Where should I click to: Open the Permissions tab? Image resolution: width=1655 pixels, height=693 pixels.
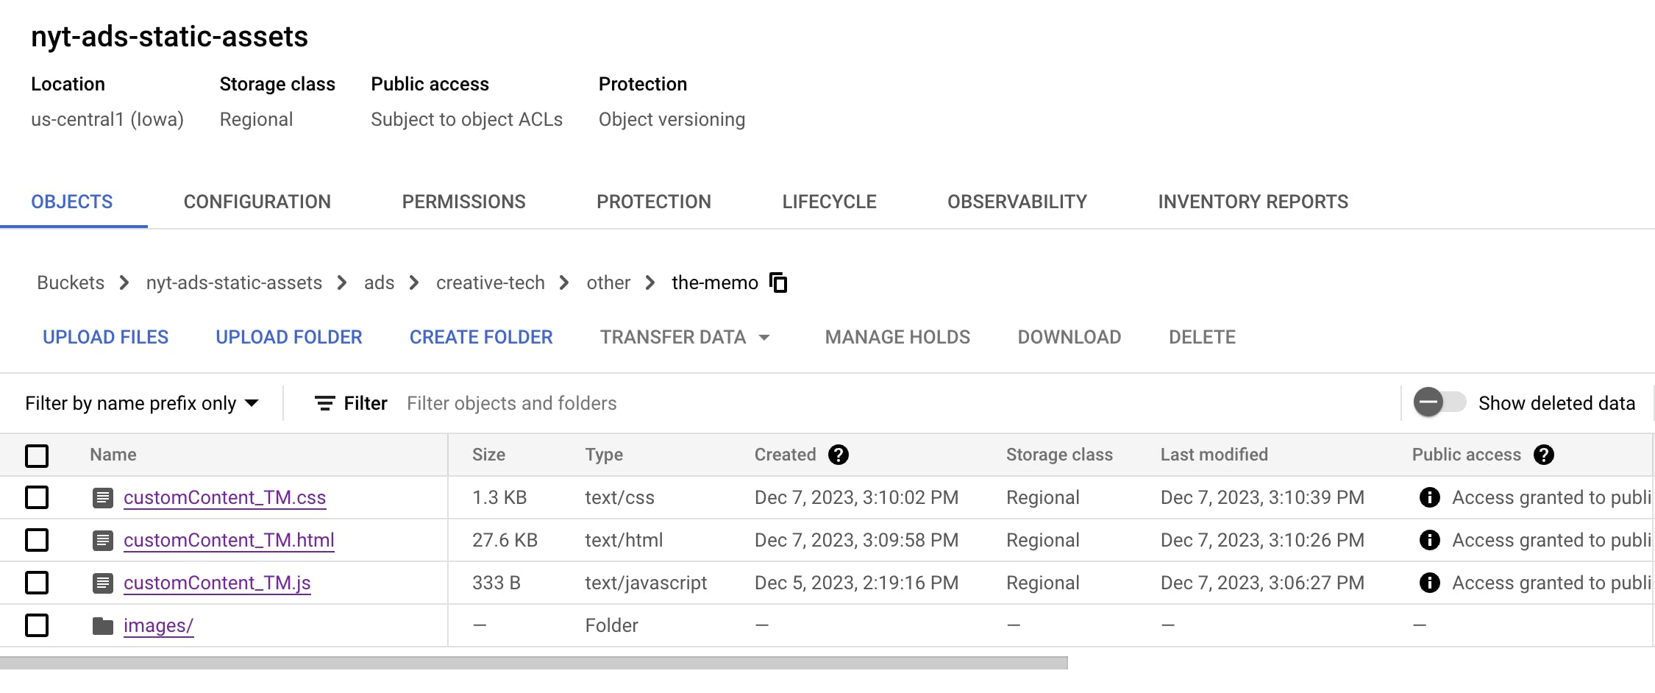pyautogui.click(x=463, y=202)
